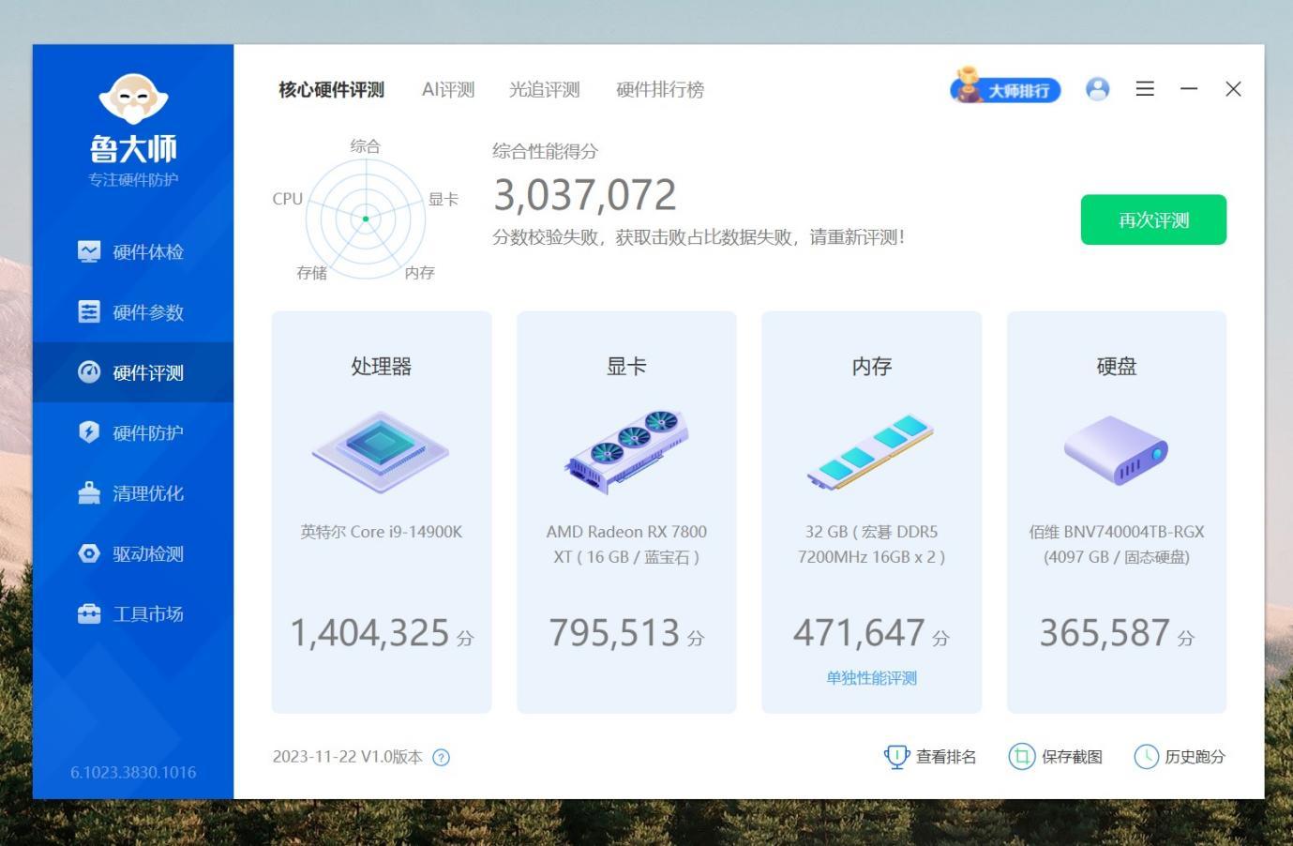Click the 佰维 BNV740004TB-RGX disk text
Screen dimensions: 1293x846
tap(1117, 544)
